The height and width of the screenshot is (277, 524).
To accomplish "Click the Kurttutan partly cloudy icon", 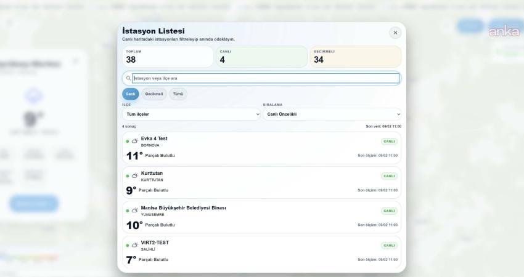I will coord(134,175).
